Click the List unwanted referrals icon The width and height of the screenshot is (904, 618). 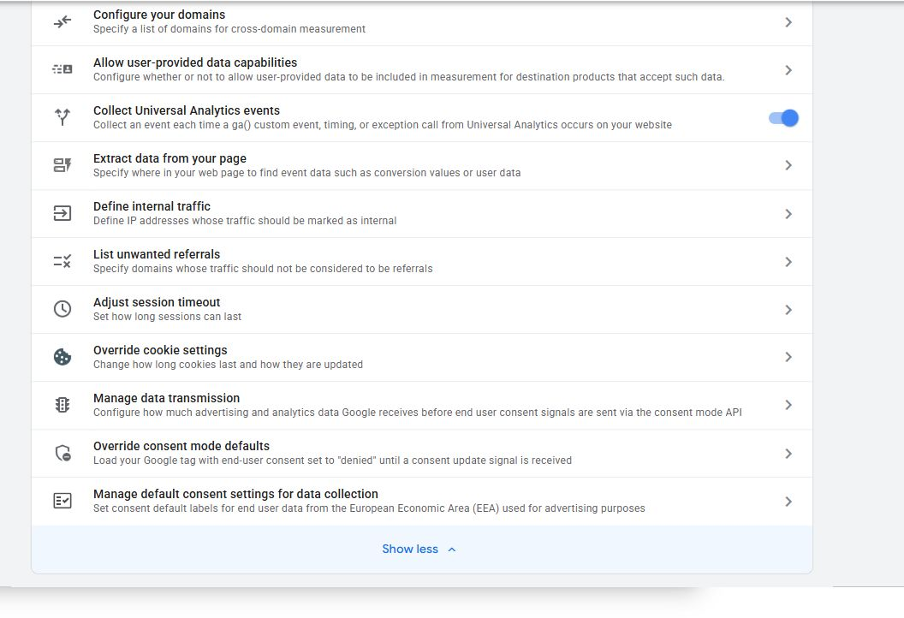62,261
